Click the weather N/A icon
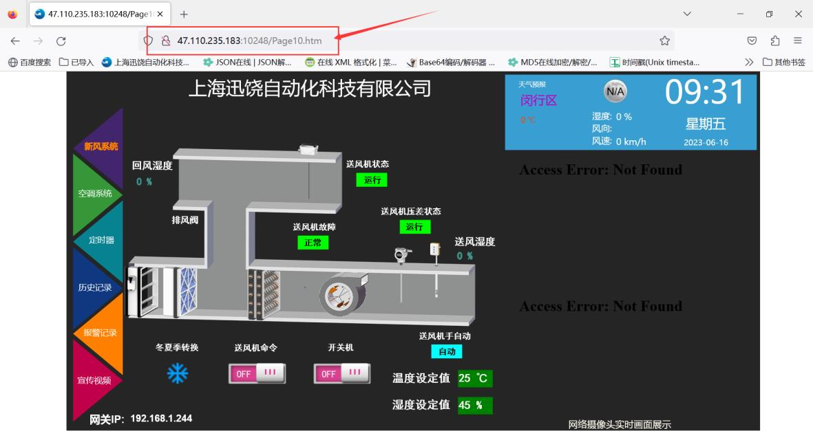The width and height of the screenshot is (813, 431). click(615, 91)
